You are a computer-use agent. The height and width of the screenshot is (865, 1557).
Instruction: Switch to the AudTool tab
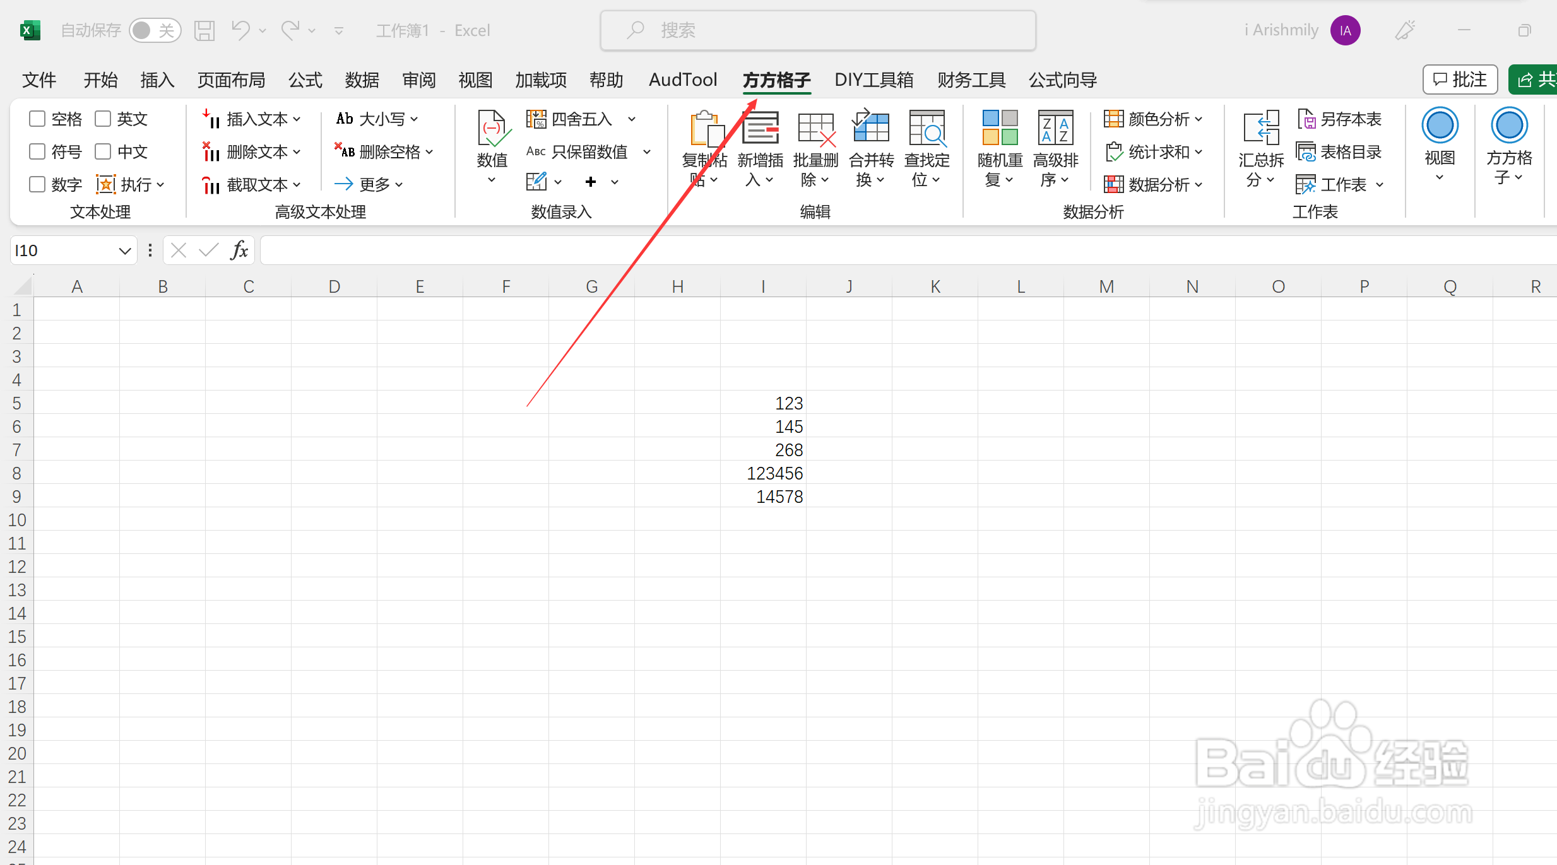coord(683,80)
